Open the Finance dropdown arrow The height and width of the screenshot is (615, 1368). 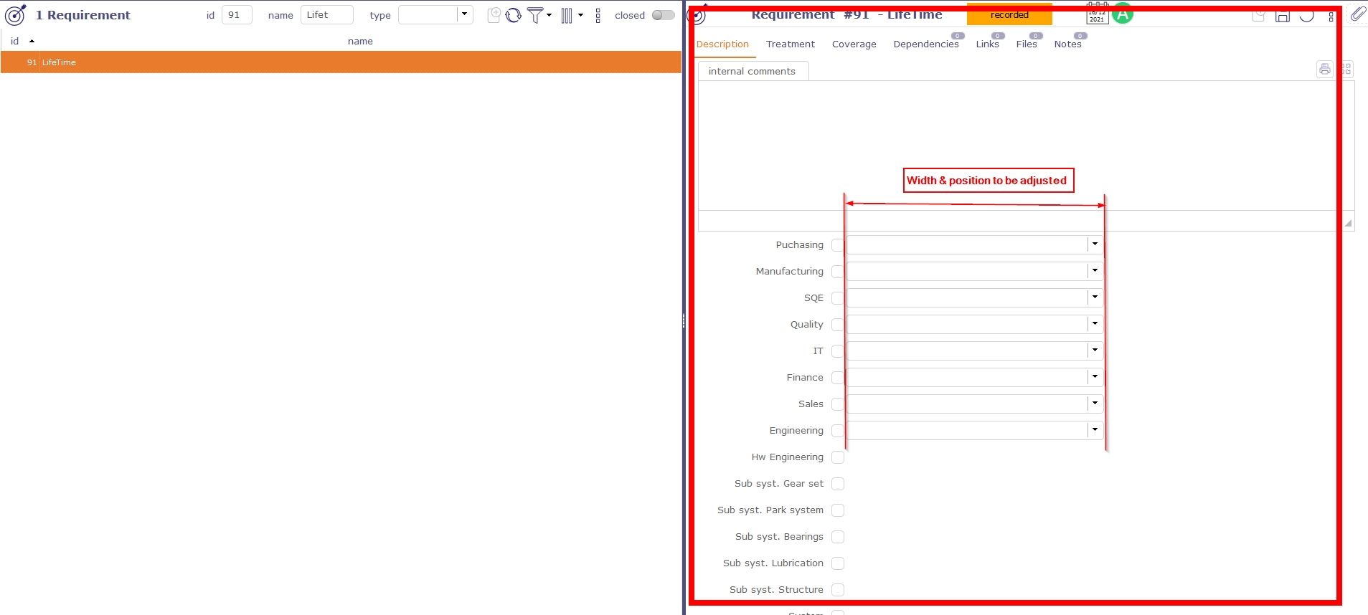(x=1095, y=377)
